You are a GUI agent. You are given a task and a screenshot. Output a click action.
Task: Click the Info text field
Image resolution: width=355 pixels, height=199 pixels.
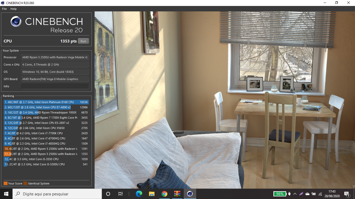point(55,86)
